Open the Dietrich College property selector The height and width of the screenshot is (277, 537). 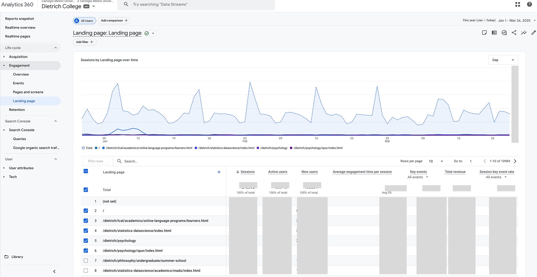pos(68,6)
